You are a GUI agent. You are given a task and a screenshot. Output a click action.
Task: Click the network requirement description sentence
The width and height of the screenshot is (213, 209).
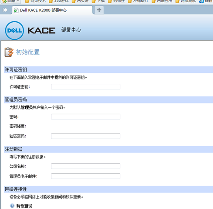pyautogui.click(x=46, y=197)
